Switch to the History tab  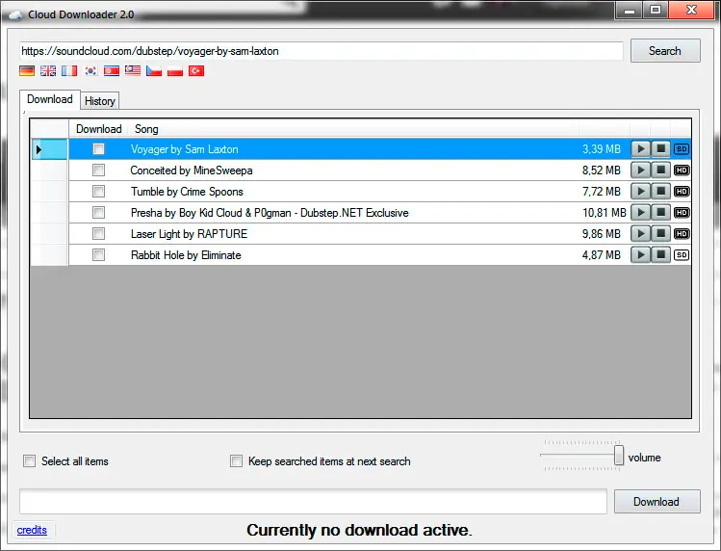100,101
